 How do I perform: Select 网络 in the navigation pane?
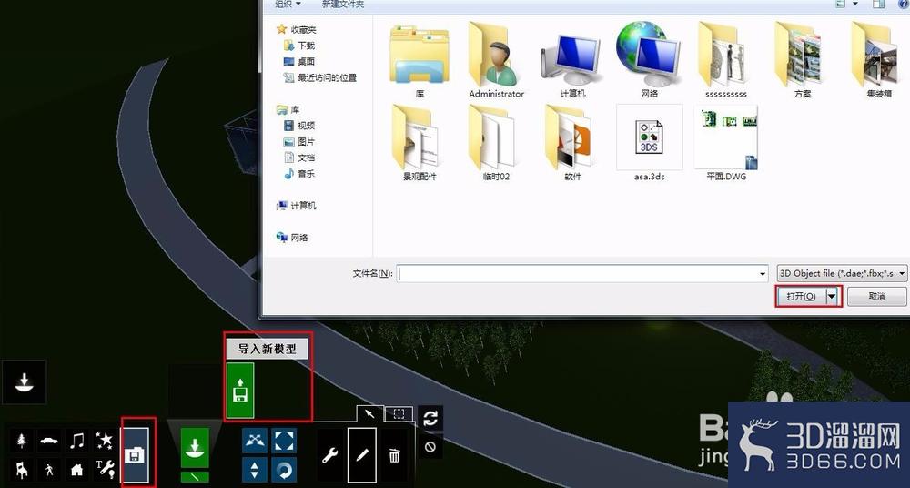[x=292, y=238]
